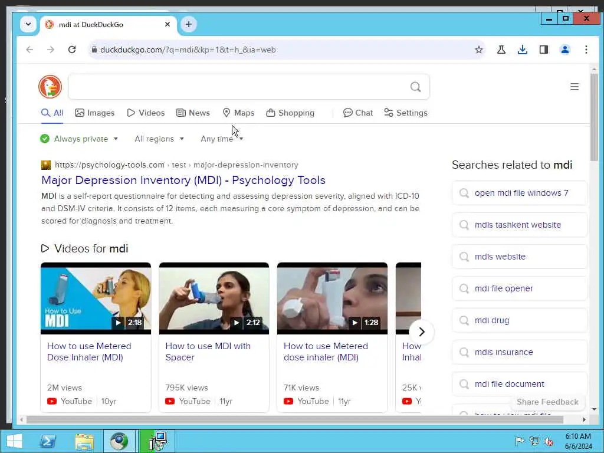
Task: Toggle Chrome side panel icon
Action: [543, 50]
